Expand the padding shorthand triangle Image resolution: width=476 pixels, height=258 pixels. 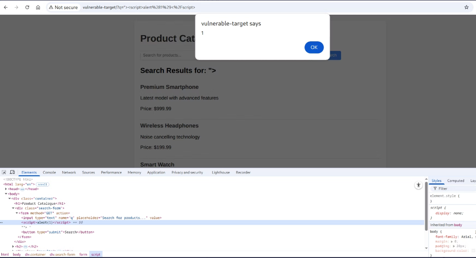click(x=454, y=246)
